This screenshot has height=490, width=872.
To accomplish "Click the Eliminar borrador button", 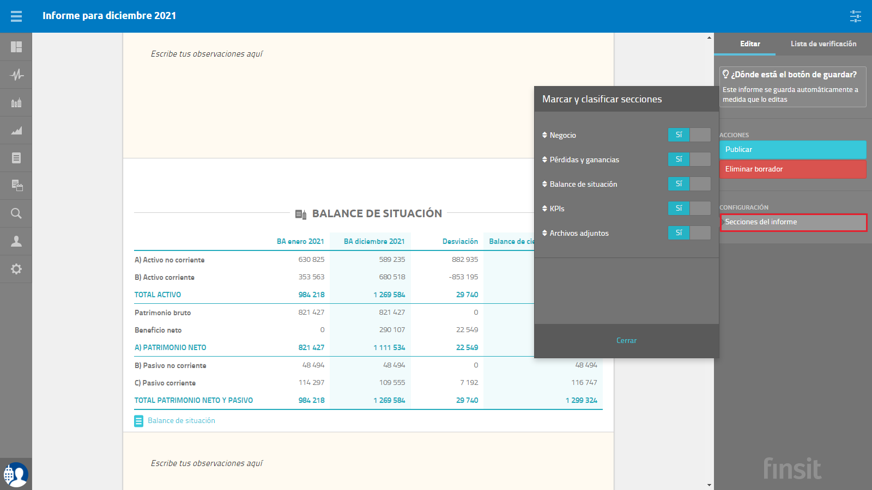I will [793, 169].
